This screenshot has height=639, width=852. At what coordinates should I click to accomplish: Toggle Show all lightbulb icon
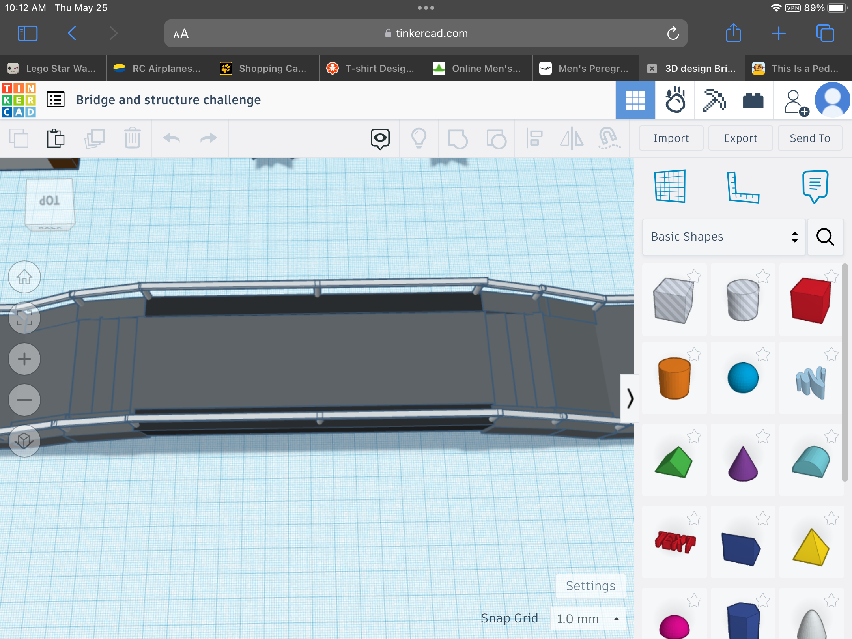pyautogui.click(x=419, y=138)
